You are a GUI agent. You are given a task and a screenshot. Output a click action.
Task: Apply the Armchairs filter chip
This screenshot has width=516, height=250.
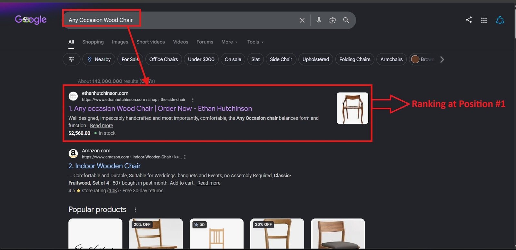point(392,59)
